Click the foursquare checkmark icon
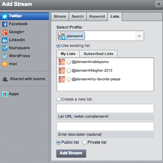 point(5,48)
